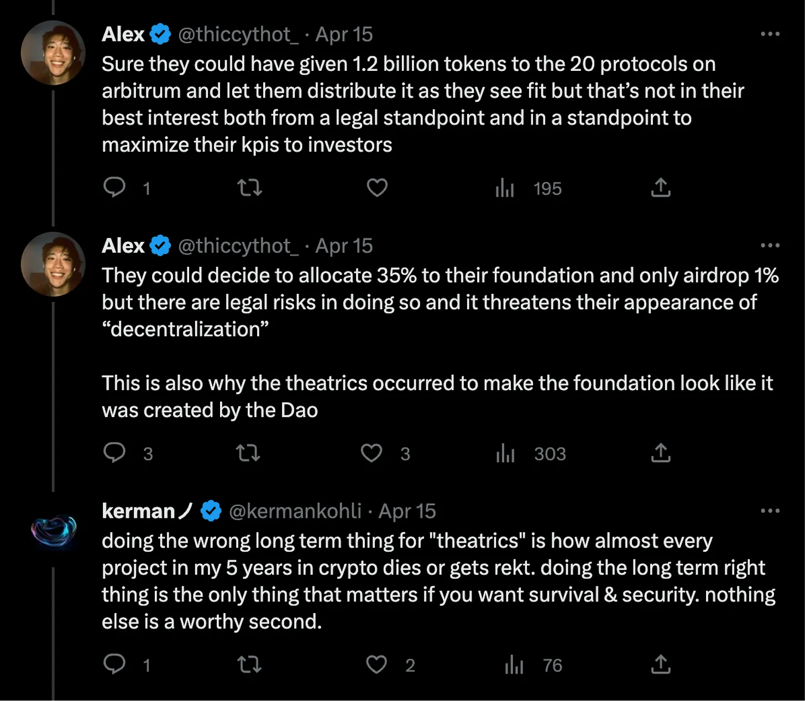Reply to kerman's tweet about theatrics
This screenshot has height=701, width=805.
click(114, 664)
